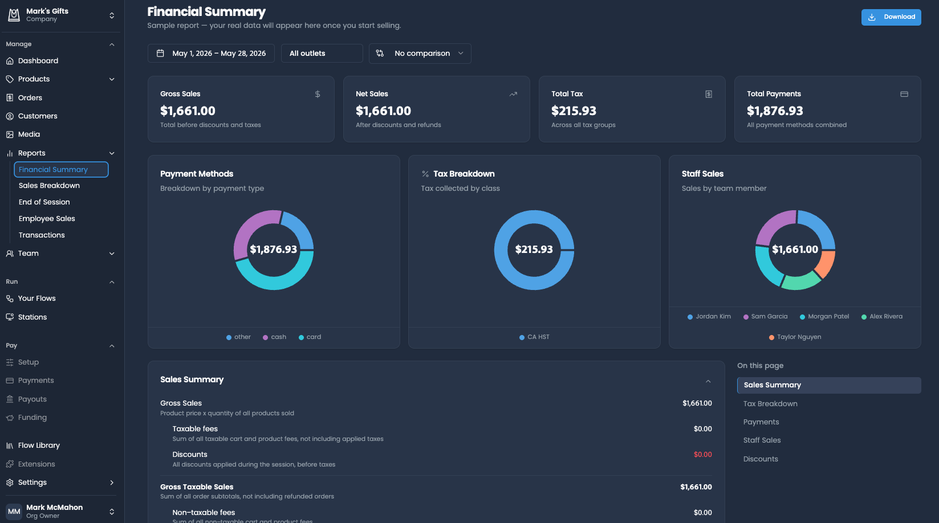
Task: Click the receipt icon on Total Tax card
Action: (709, 94)
